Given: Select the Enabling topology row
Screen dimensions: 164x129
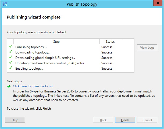Looking at the screenshot, I should tap(70, 69).
